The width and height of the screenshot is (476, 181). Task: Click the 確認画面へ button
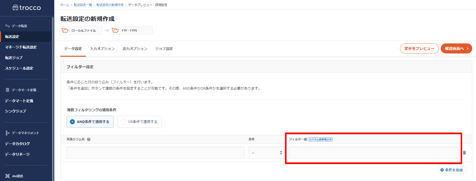click(456, 48)
